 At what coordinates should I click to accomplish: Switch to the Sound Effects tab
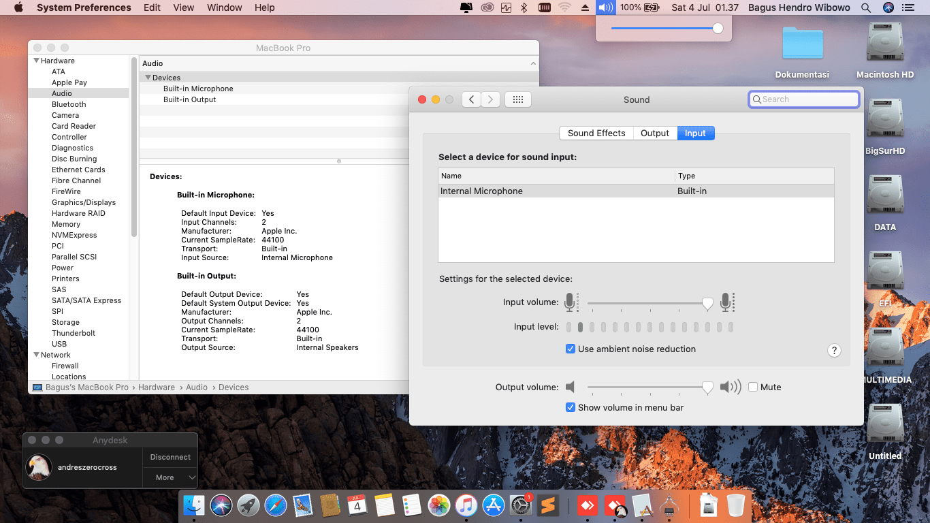[x=596, y=133]
